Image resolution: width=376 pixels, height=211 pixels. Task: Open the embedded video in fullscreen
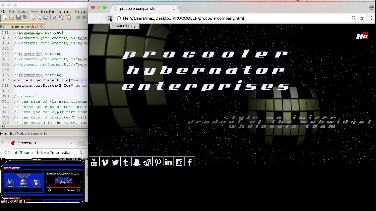coord(78,190)
